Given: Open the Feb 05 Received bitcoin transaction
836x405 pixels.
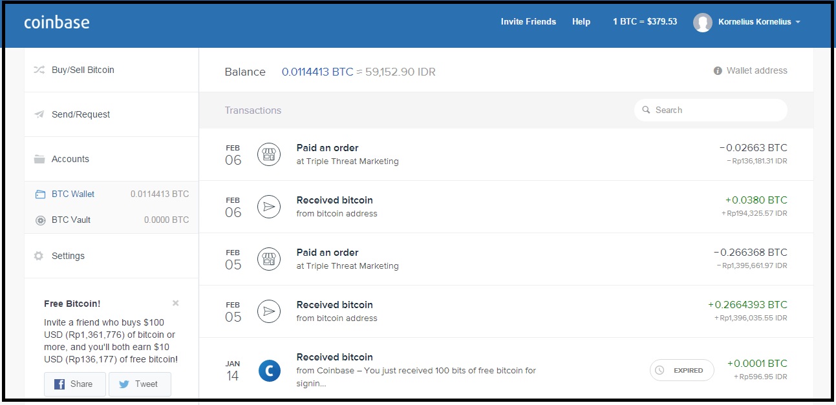Looking at the screenshot, I should [506, 311].
